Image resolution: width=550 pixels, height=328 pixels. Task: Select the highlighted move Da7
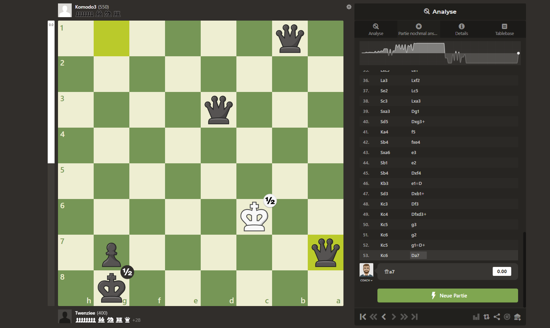coord(418,255)
